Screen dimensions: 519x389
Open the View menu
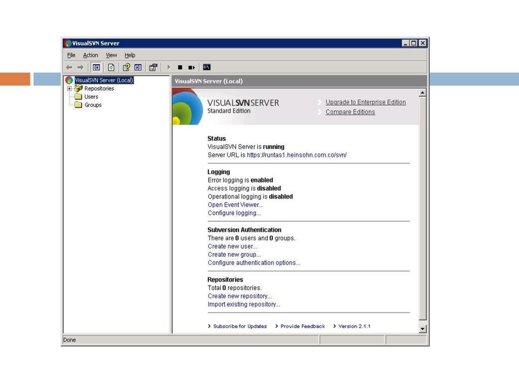(x=111, y=55)
